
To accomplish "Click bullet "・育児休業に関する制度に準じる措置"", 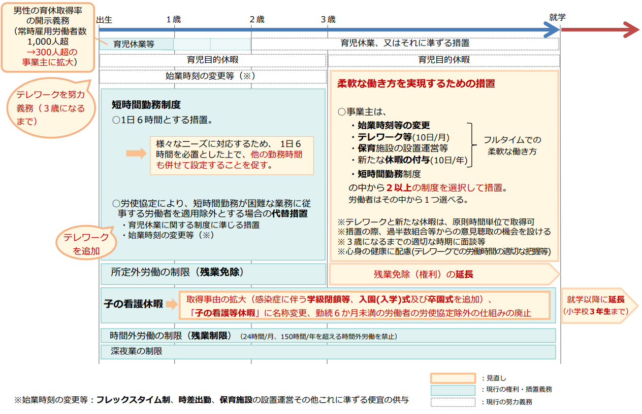I will point(190,225).
